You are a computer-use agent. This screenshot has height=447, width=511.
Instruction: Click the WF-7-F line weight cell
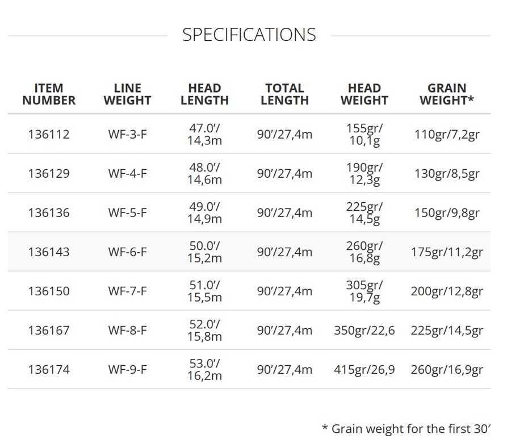127,291
